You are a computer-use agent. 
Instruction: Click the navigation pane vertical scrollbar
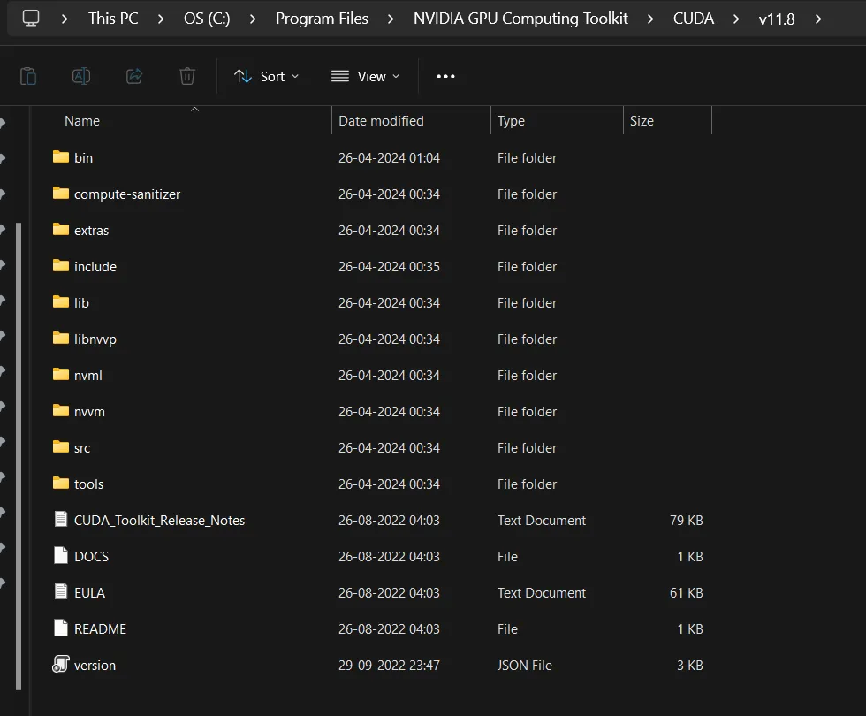(x=19, y=456)
